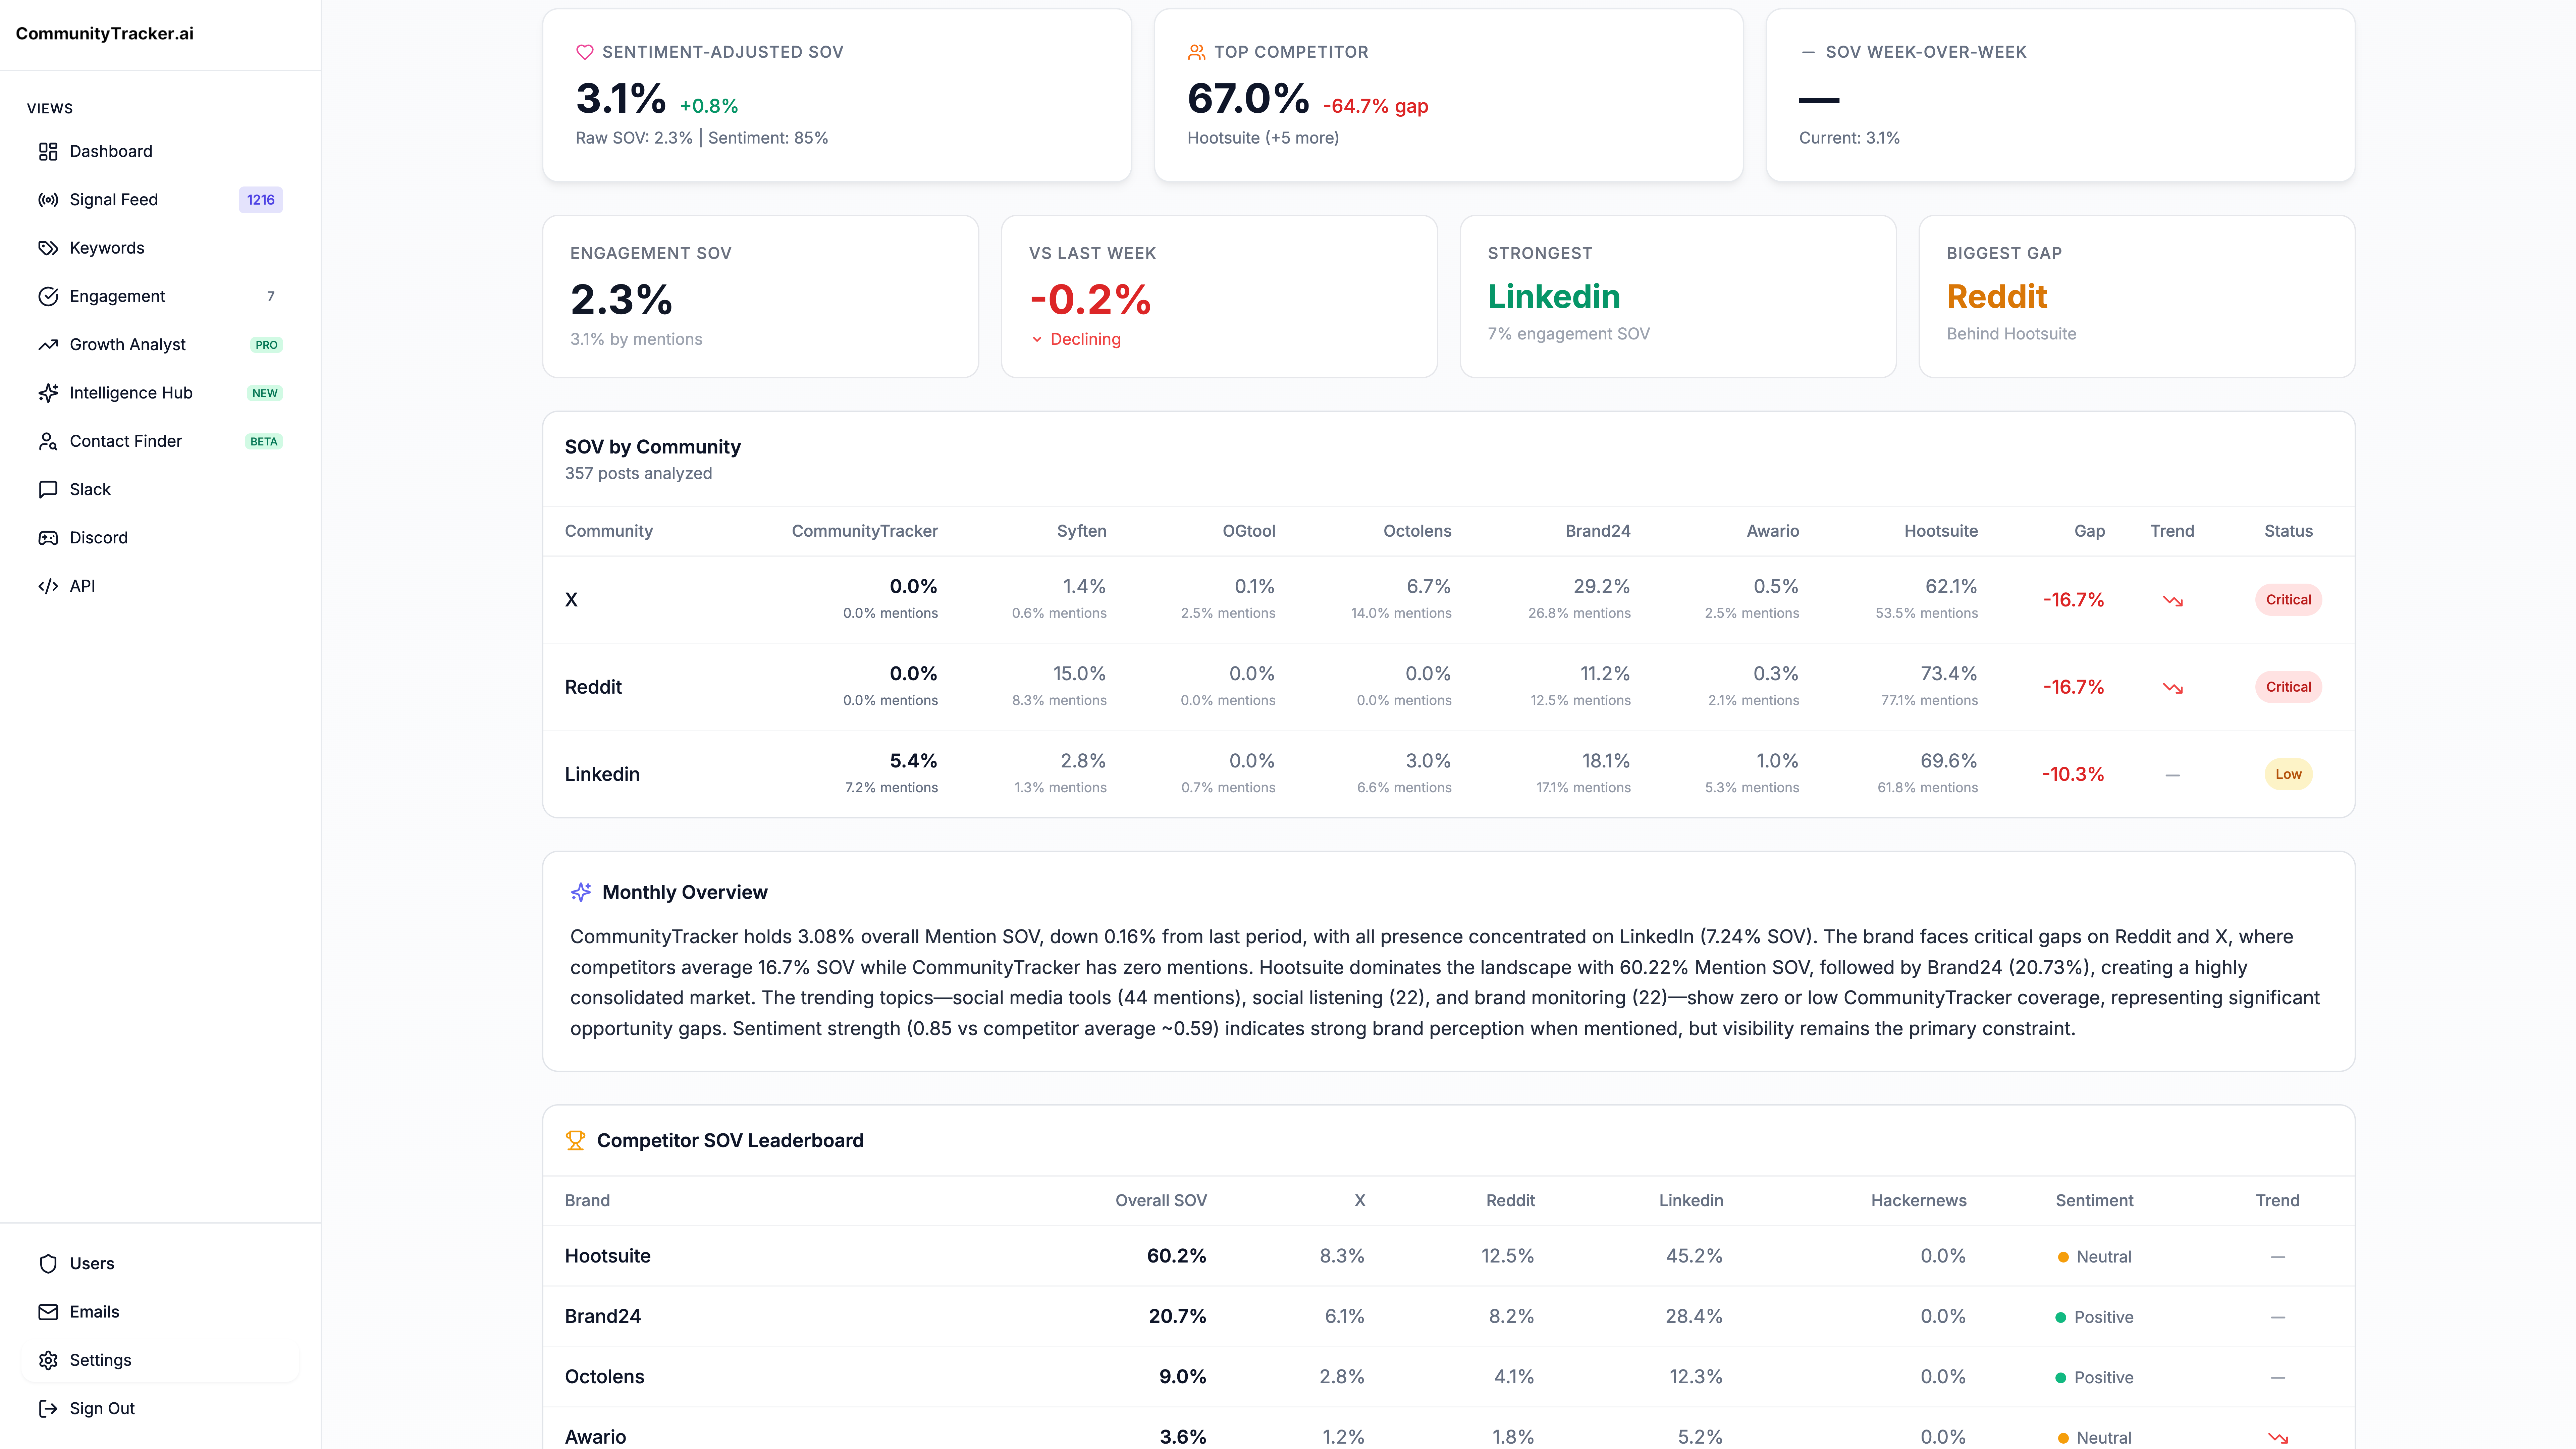Open Signal Feed via broadcast icon

(x=48, y=200)
